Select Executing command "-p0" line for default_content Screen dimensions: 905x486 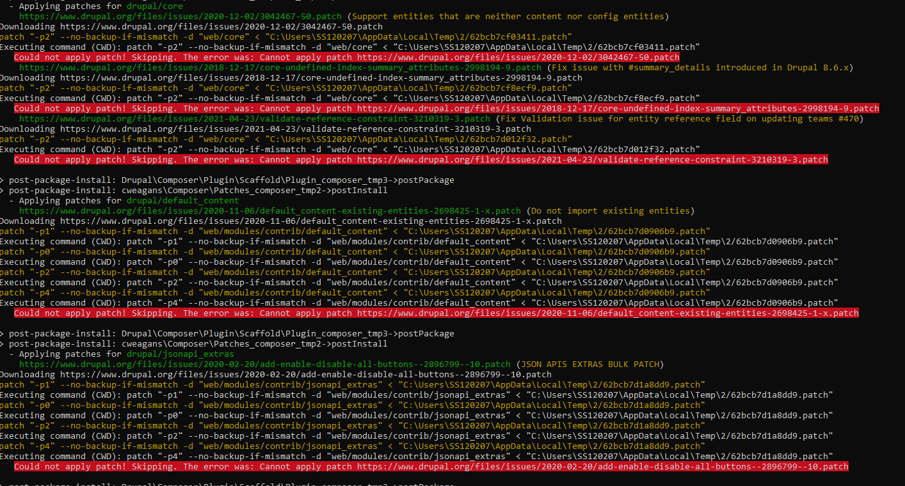click(419, 262)
